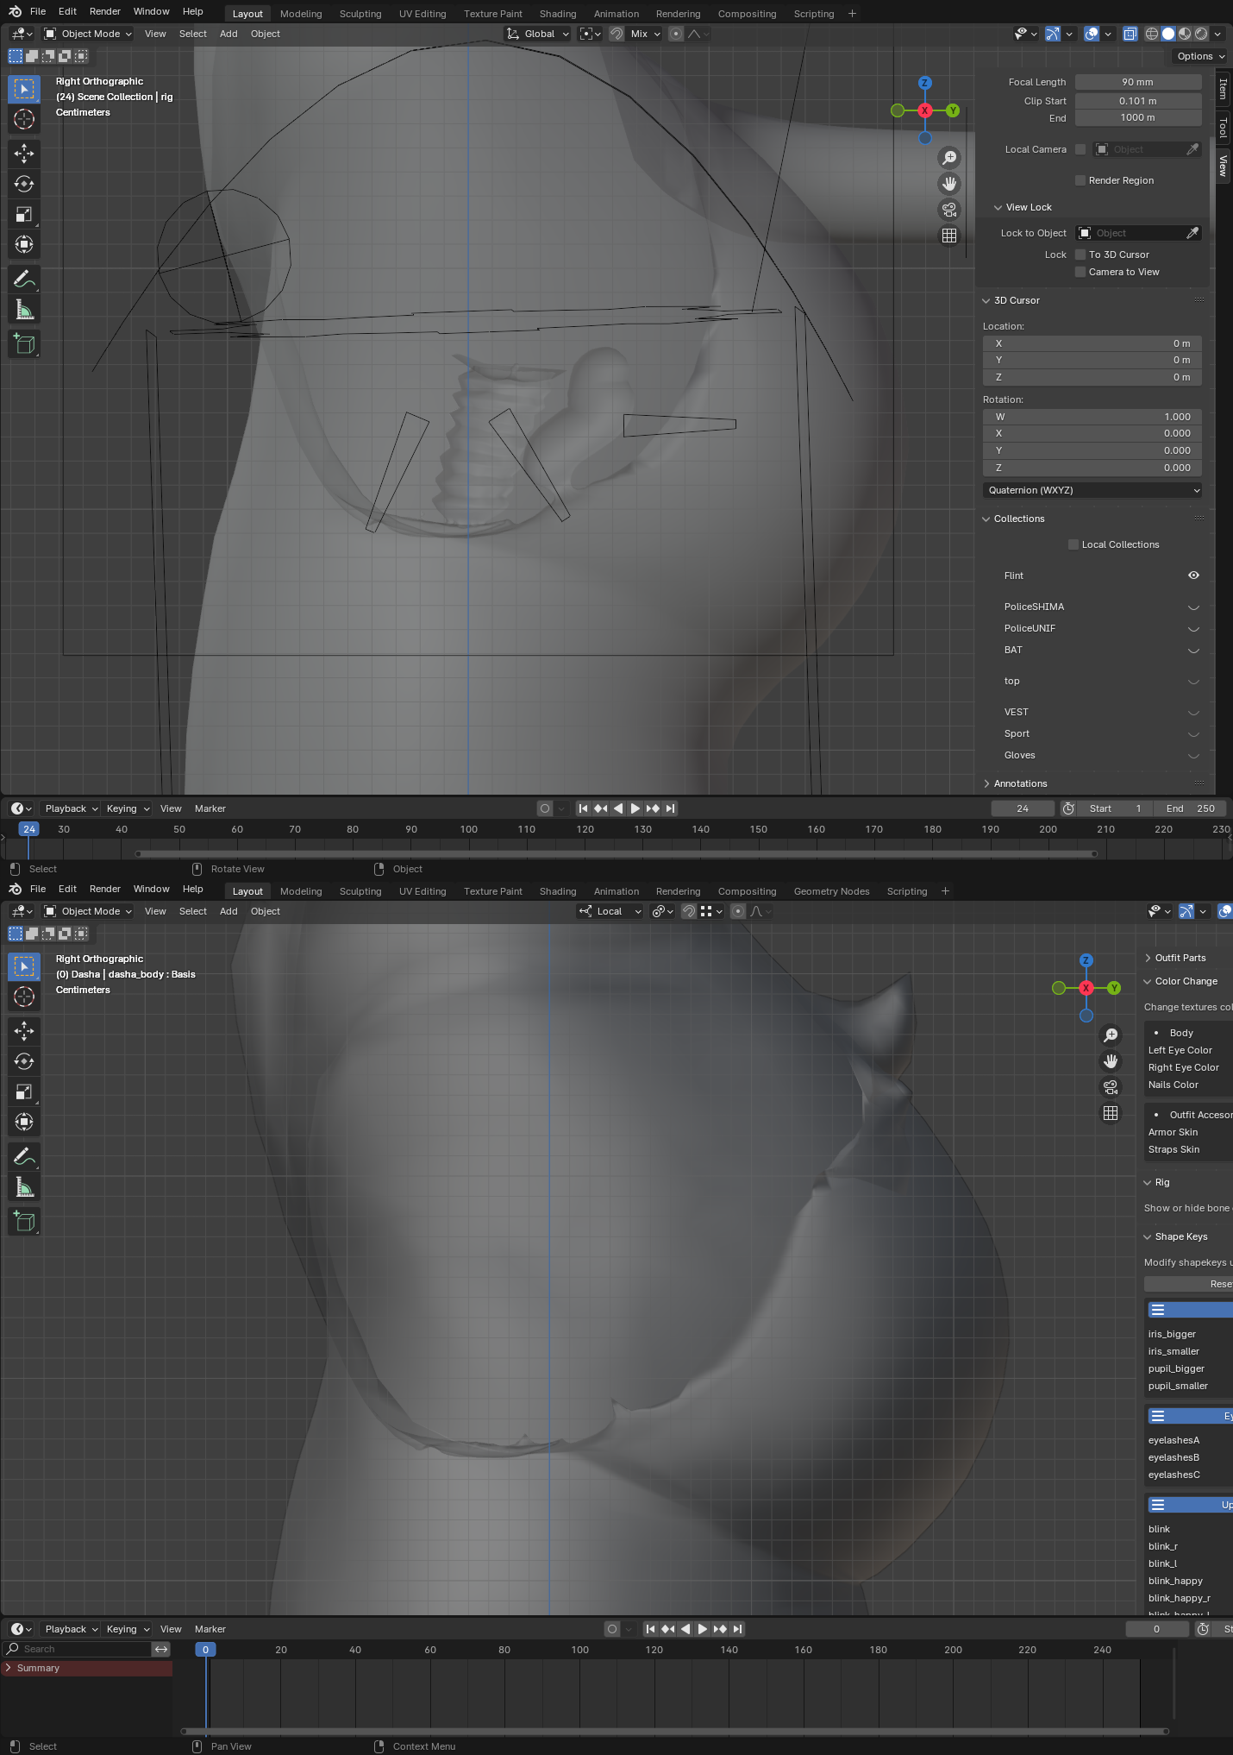Click the zoom magnifier icon in top viewport
This screenshot has height=1755, width=1233.
[x=949, y=157]
